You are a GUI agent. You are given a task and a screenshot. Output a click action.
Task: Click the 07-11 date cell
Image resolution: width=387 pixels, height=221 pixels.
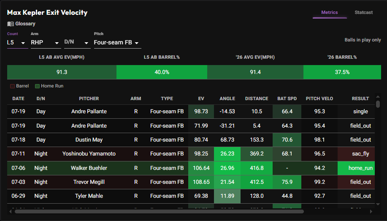click(x=18, y=154)
